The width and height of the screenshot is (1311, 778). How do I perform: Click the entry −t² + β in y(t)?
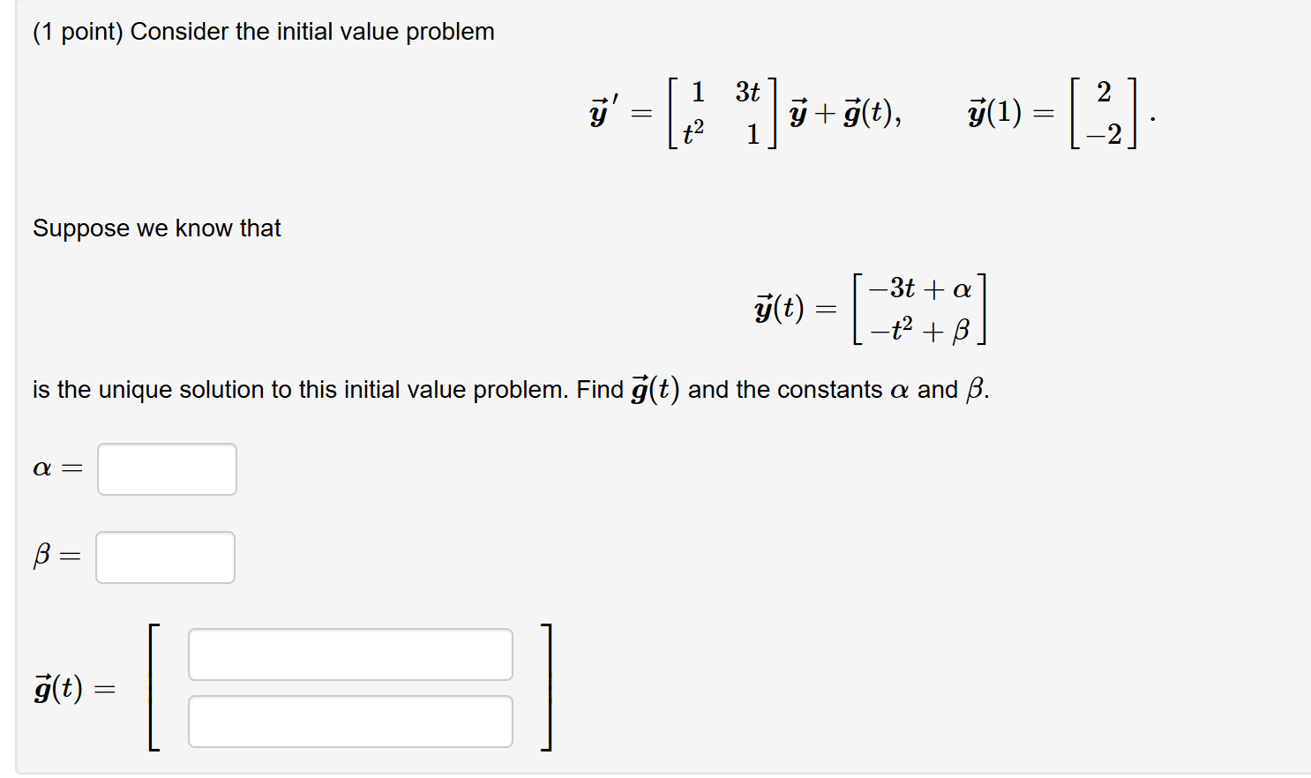(918, 329)
